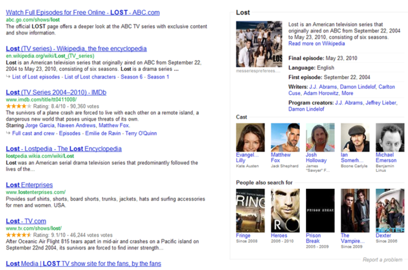Click Michael Emerson name link
Screen dimensions: 408x270
point(386,158)
